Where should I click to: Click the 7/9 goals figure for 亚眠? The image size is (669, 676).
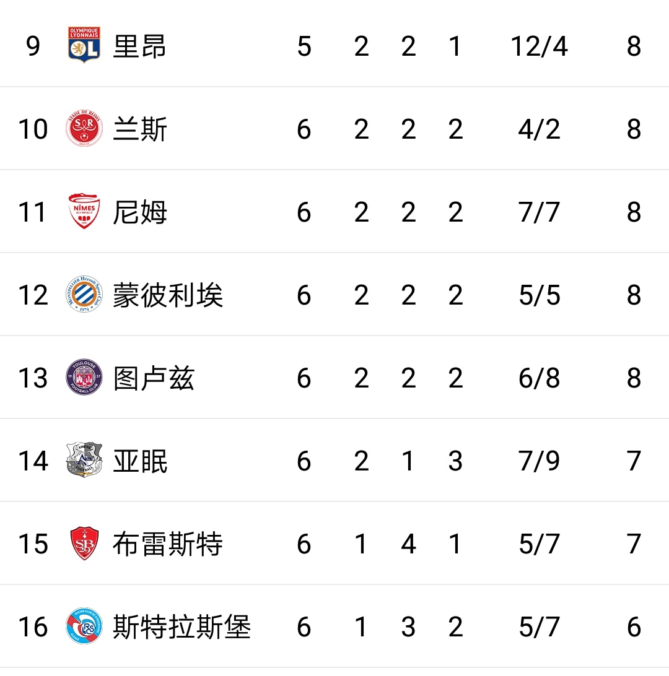point(539,461)
